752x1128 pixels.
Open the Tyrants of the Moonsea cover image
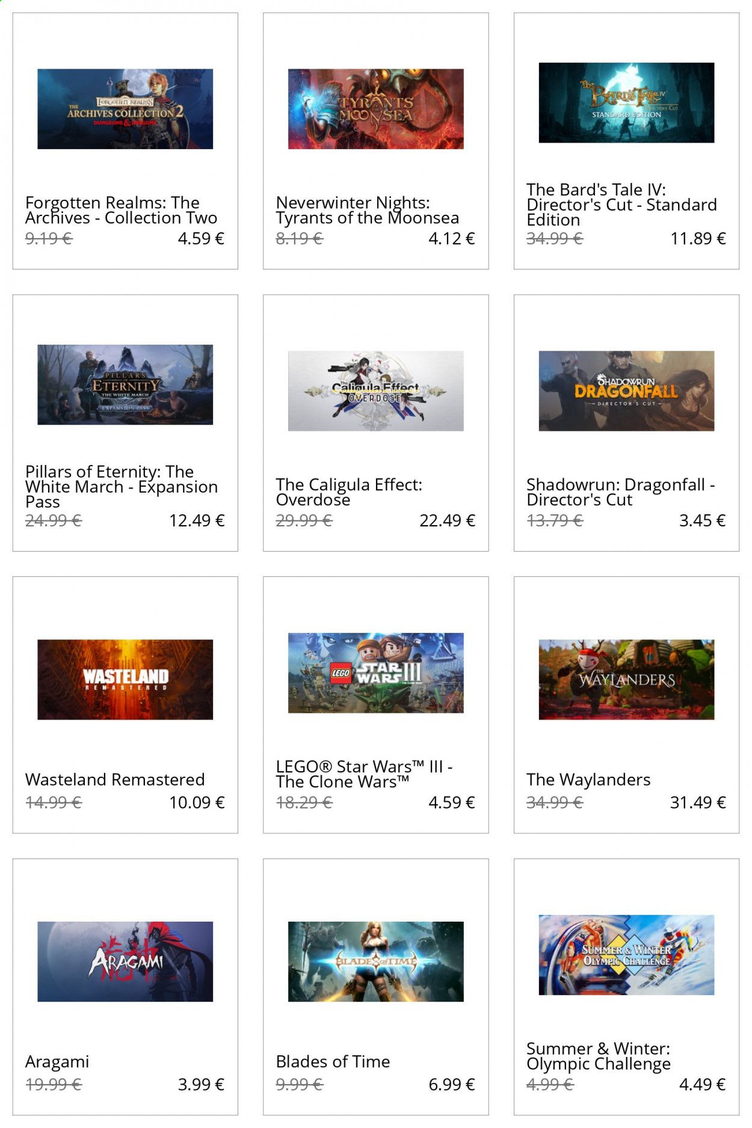tap(375, 109)
